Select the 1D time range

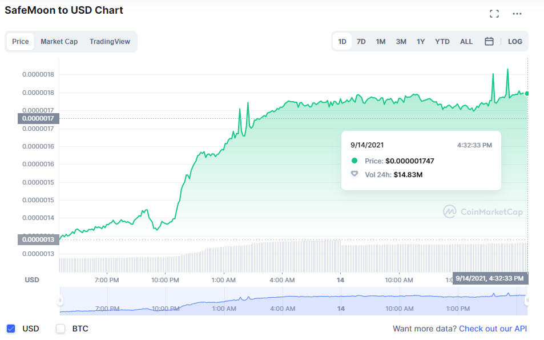[342, 42]
